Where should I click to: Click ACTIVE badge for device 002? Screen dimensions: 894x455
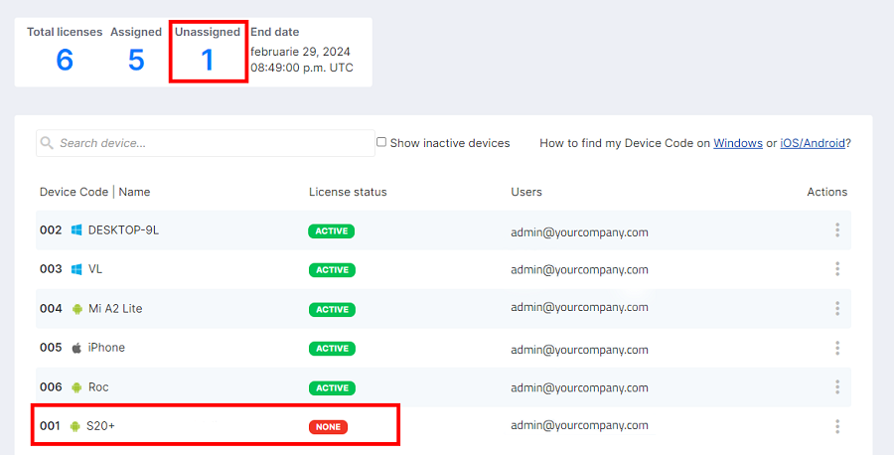click(x=331, y=231)
